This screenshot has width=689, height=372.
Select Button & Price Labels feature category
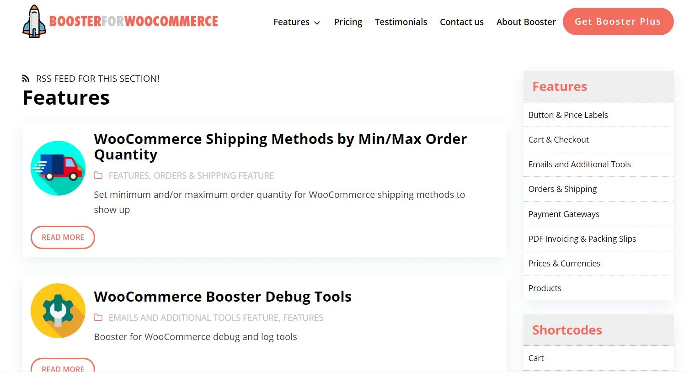(x=568, y=115)
